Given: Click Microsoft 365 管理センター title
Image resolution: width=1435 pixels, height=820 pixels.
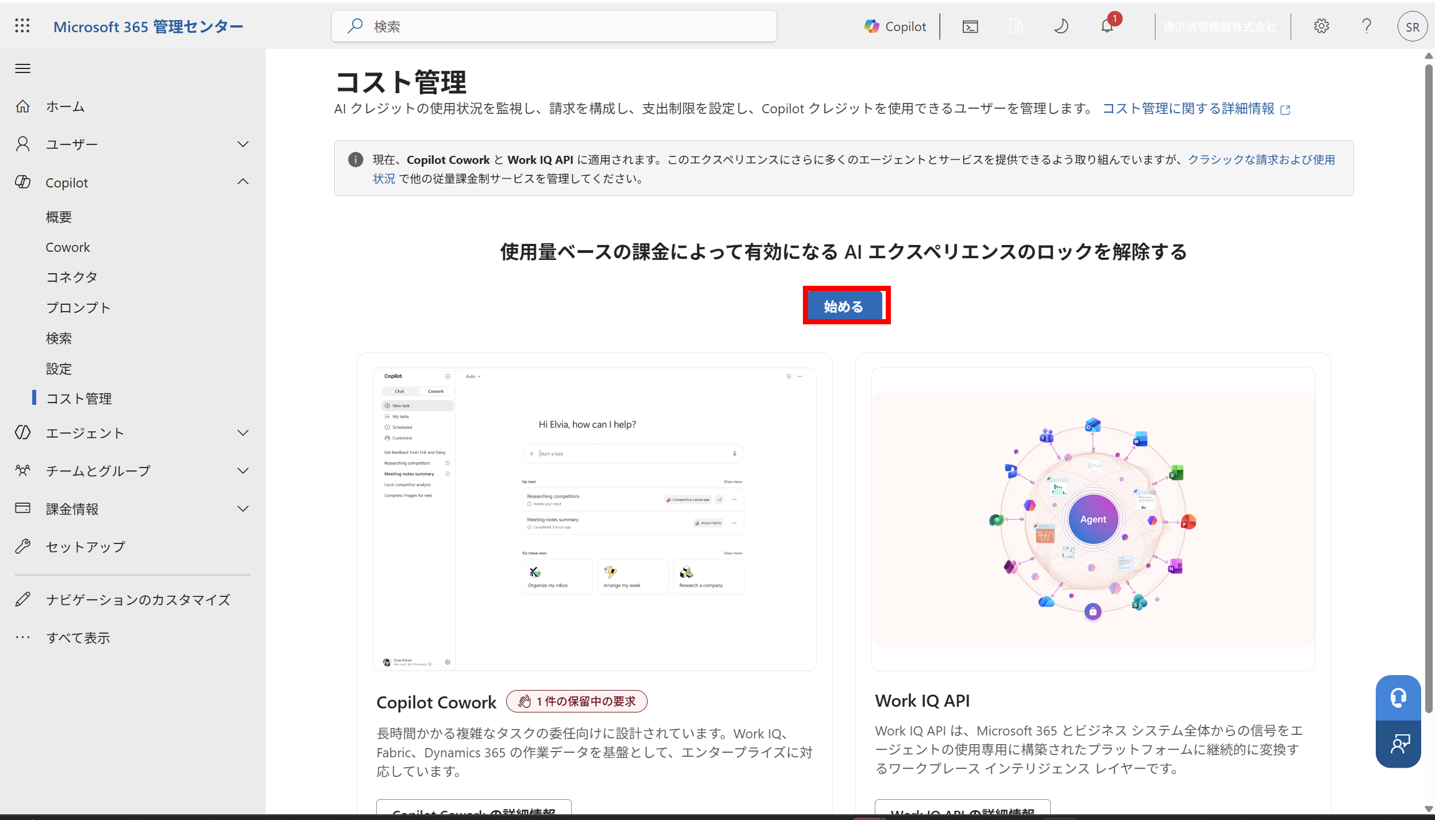Looking at the screenshot, I should coord(148,26).
